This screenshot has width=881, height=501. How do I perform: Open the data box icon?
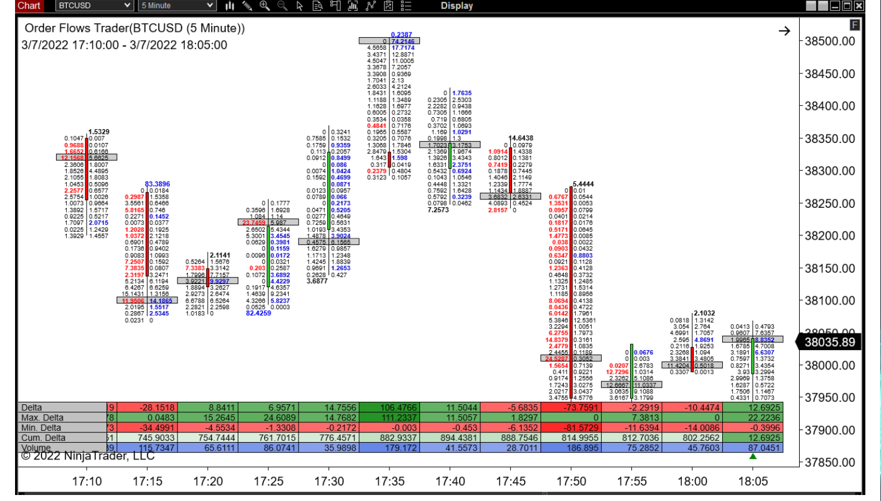[x=318, y=6]
